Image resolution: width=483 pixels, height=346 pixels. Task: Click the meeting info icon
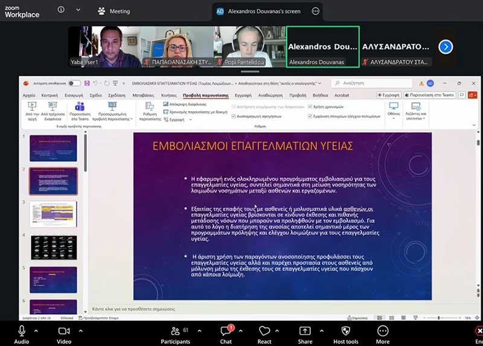[61, 10]
